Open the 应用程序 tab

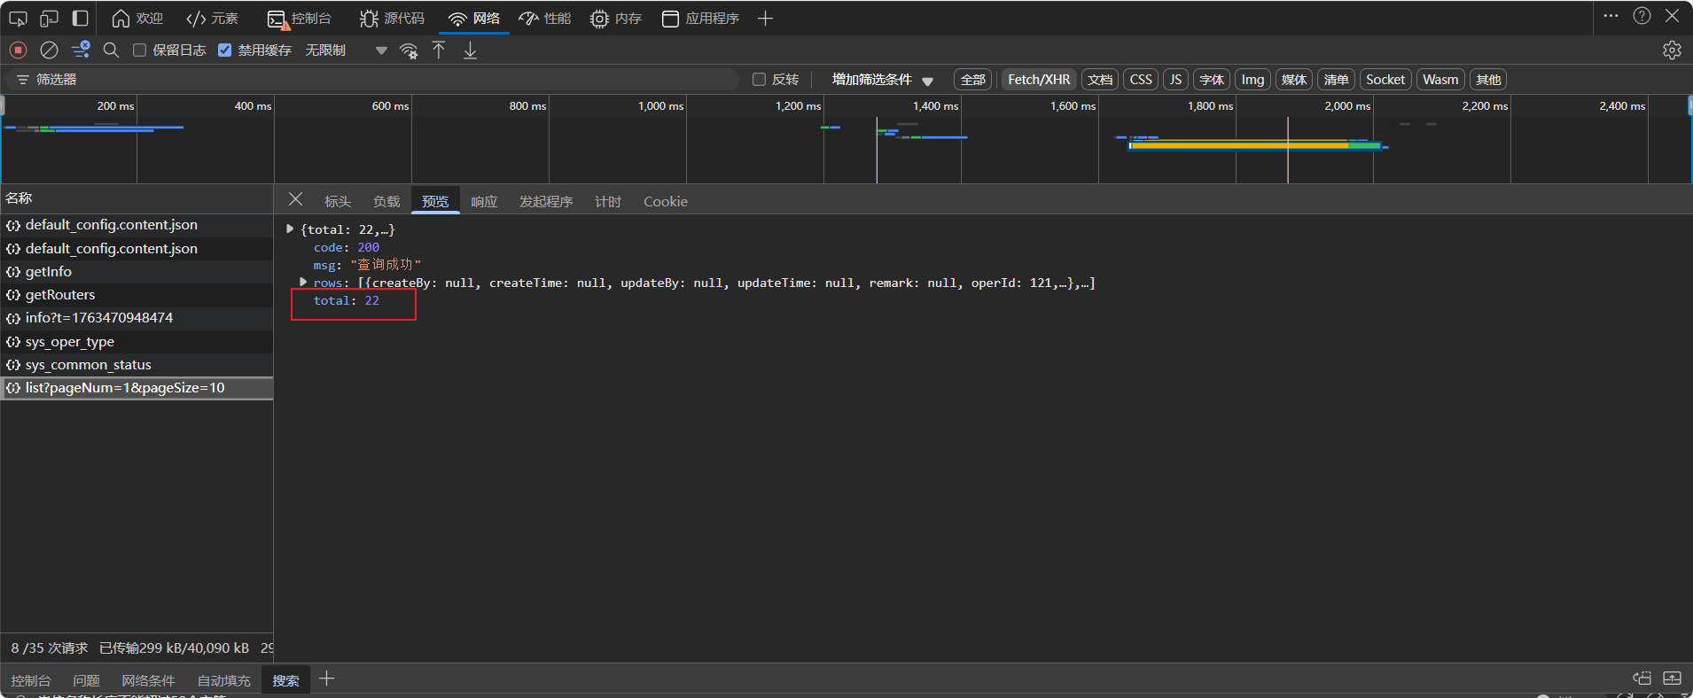(x=700, y=18)
